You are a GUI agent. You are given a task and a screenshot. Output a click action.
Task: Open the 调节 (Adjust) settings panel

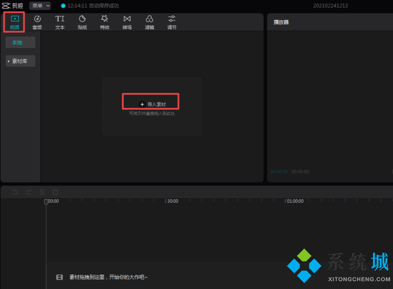(x=172, y=22)
